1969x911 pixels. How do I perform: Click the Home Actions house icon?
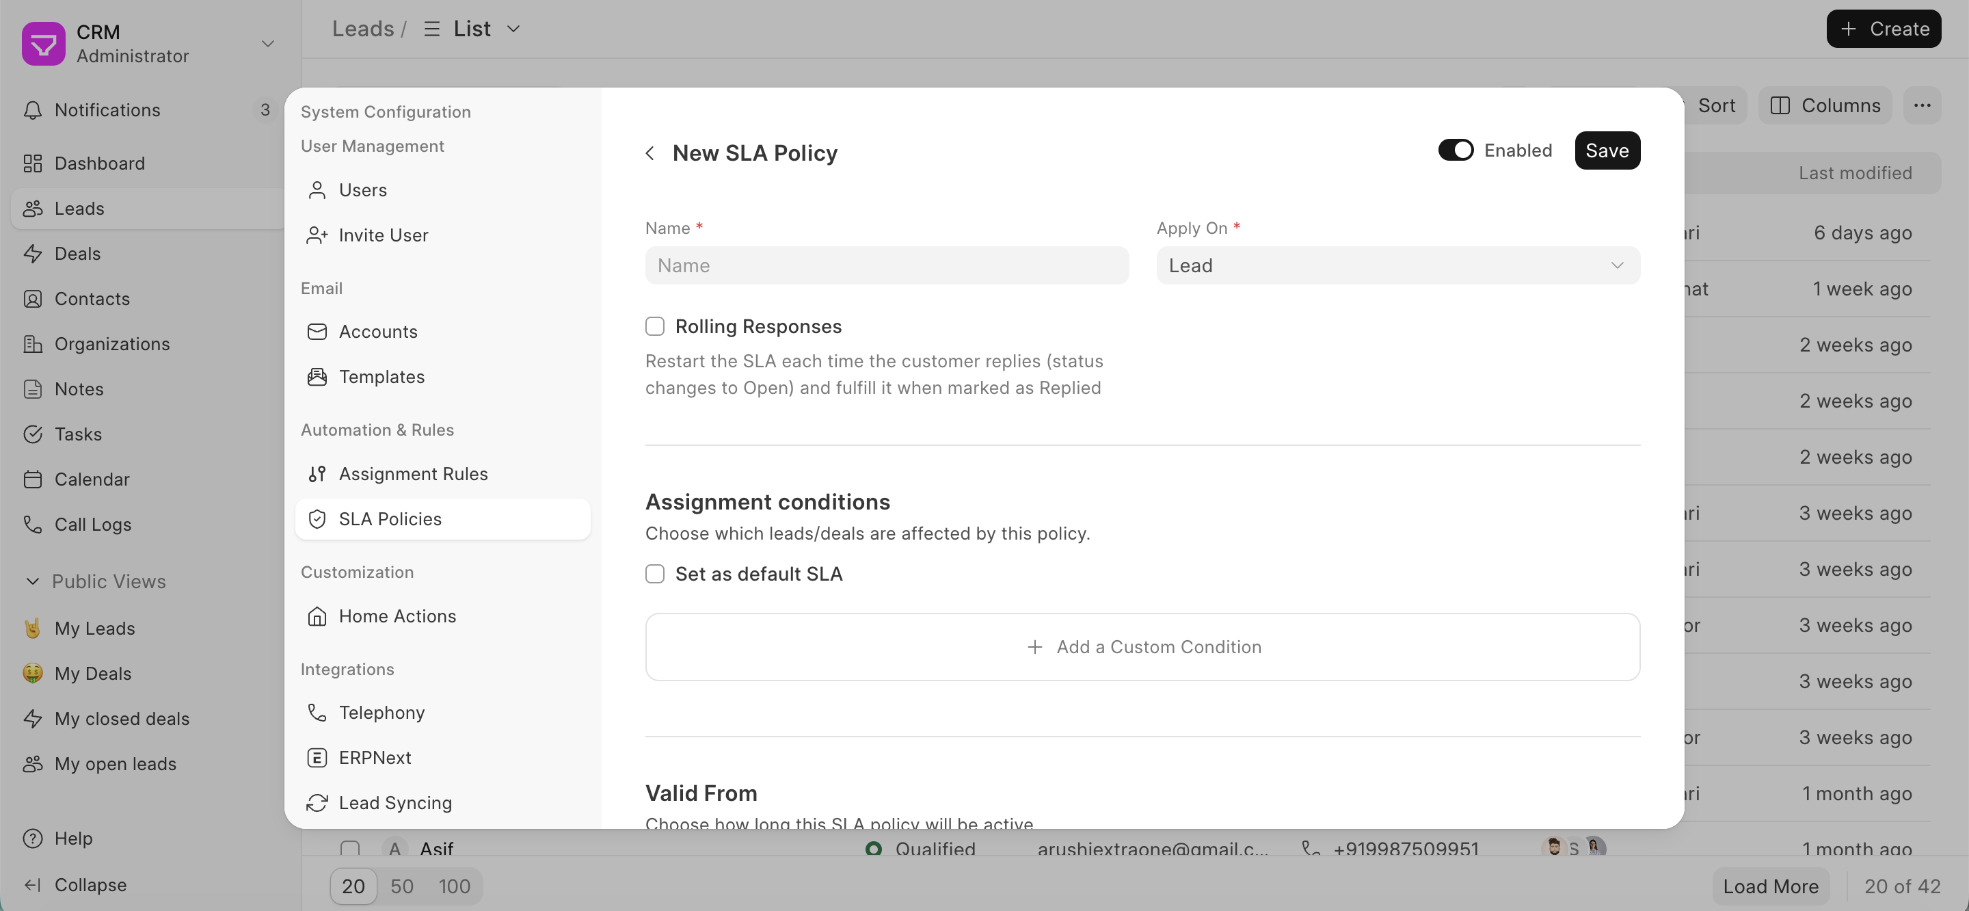[317, 616]
